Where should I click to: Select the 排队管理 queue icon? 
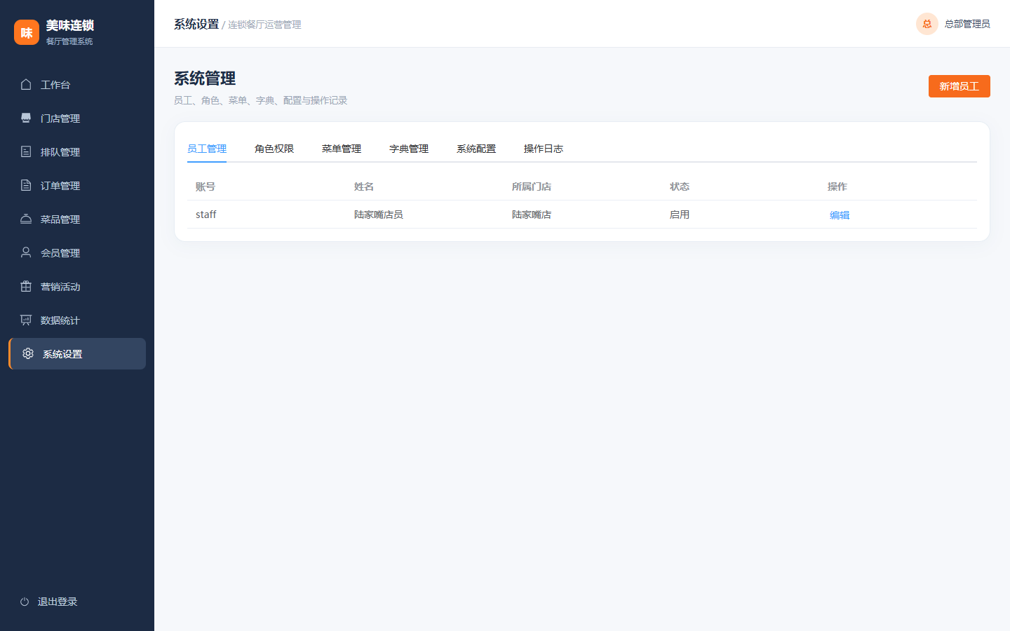[26, 151]
